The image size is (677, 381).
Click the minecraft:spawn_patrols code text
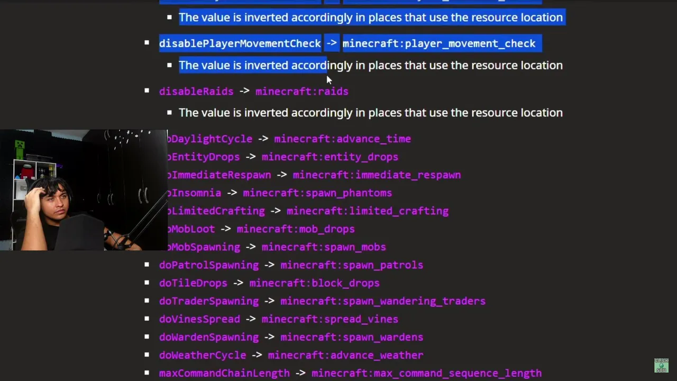(352, 265)
